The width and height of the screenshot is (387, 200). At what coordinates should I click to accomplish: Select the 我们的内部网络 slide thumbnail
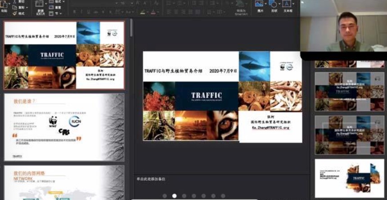(64, 183)
